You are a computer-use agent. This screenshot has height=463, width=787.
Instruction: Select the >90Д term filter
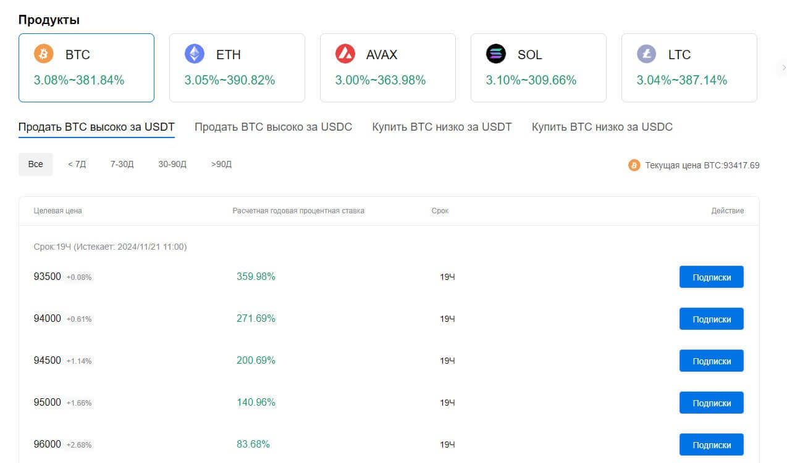(x=221, y=165)
